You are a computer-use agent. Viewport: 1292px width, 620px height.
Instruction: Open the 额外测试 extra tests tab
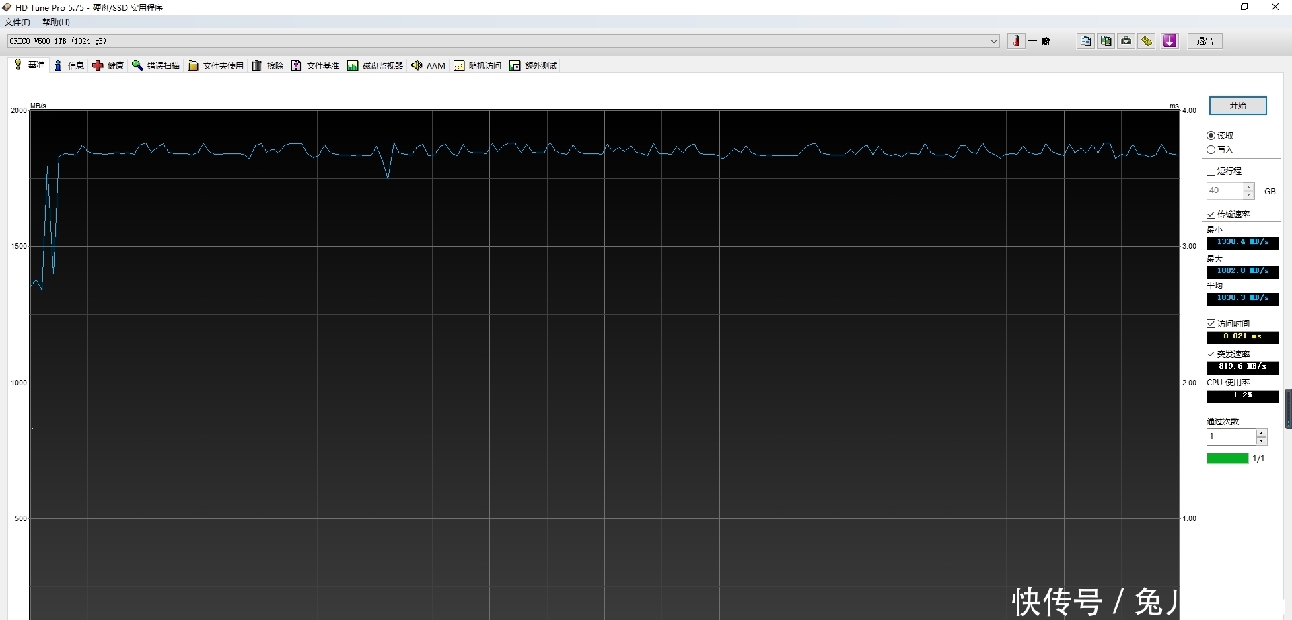pos(534,65)
